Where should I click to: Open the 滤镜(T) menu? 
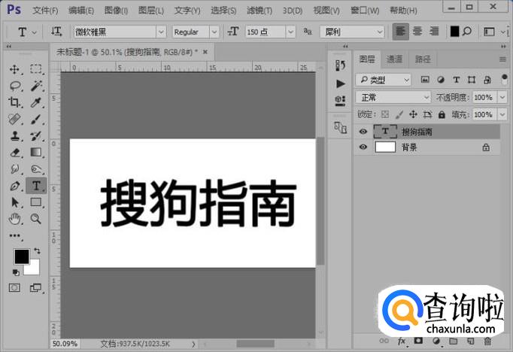(260, 11)
